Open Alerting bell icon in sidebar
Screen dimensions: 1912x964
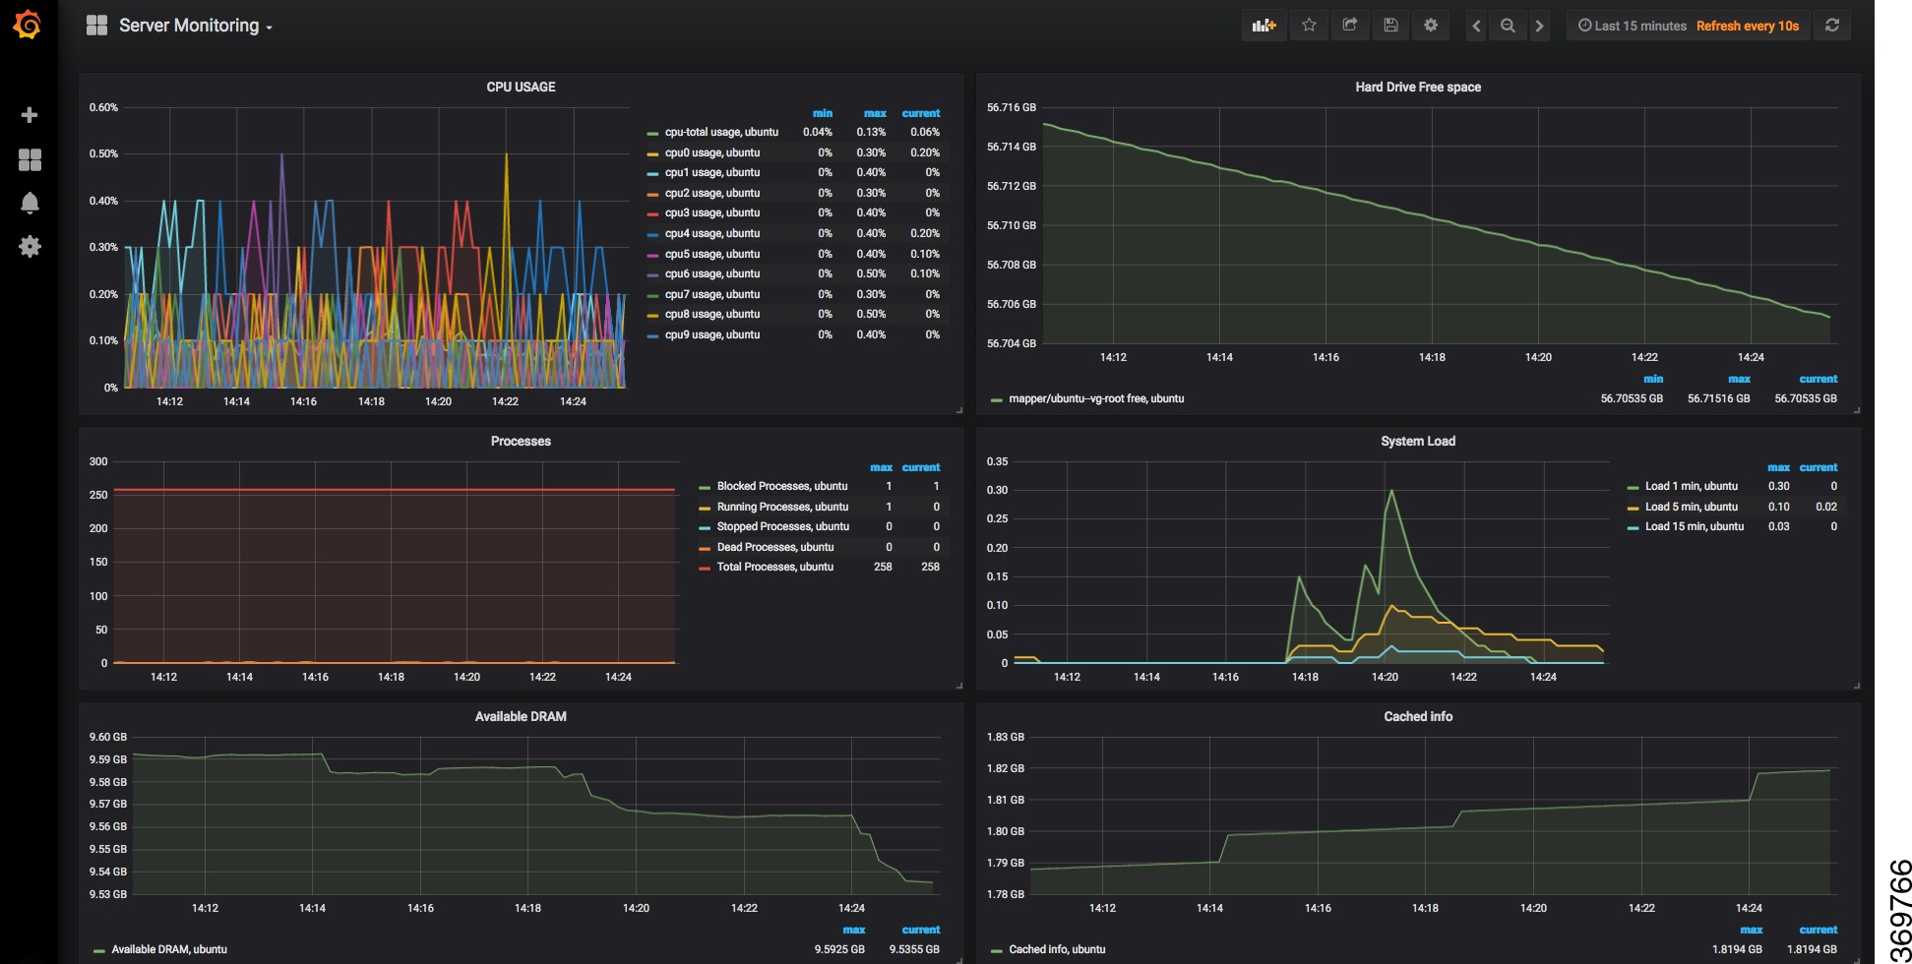click(x=30, y=203)
